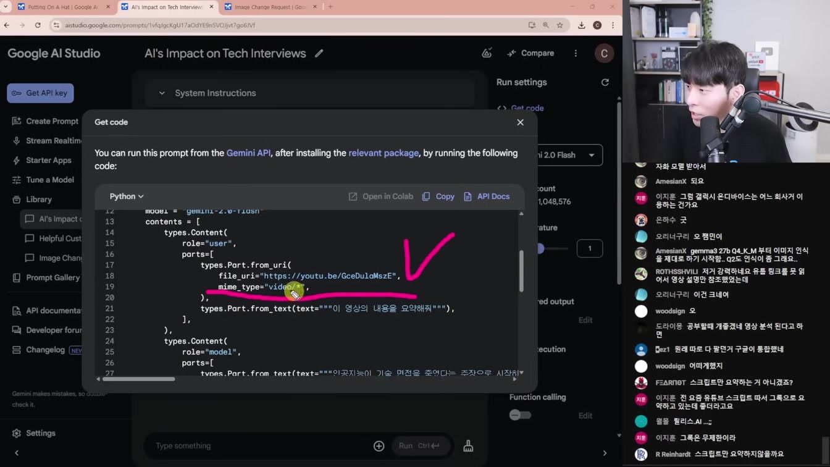Click Edit next to structured output

(x=585, y=320)
